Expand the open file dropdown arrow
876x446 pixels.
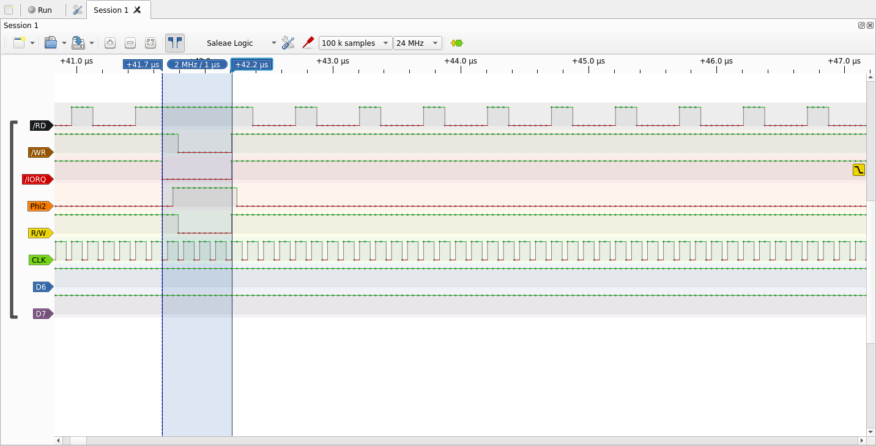(x=64, y=43)
